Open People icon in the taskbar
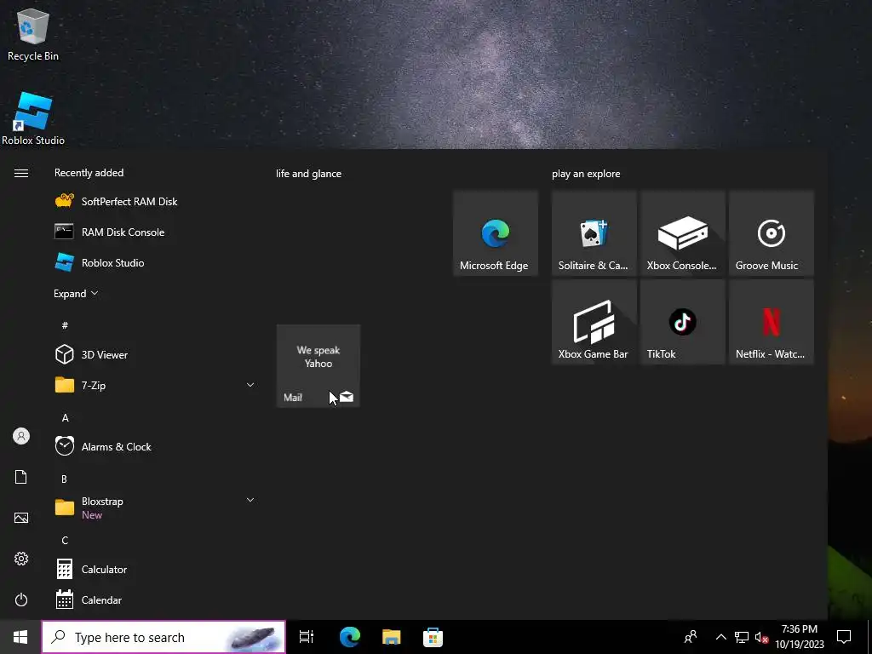Screen dimensions: 872x654 click(x=691, y=637)
